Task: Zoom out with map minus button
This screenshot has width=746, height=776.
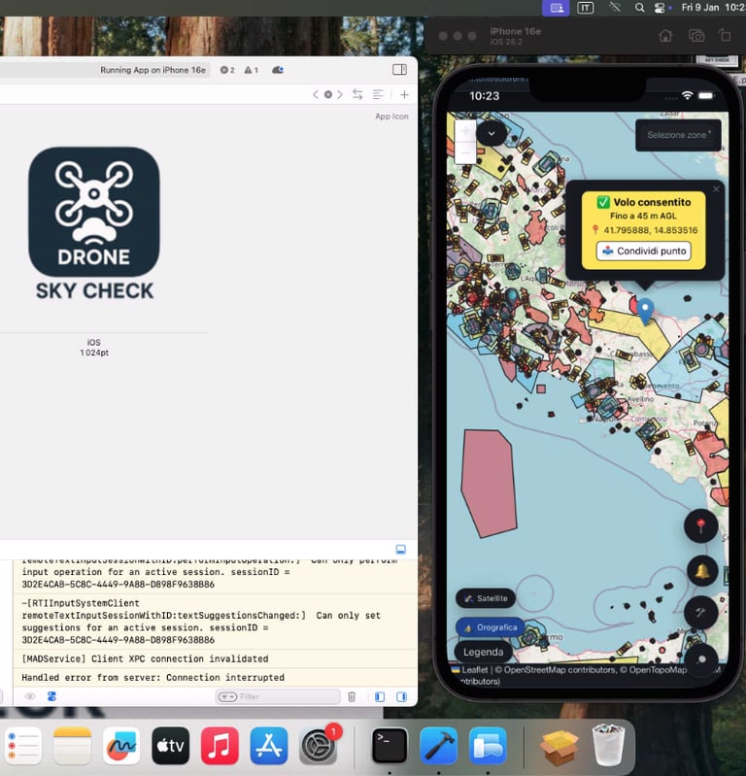Action: [465, 153]
